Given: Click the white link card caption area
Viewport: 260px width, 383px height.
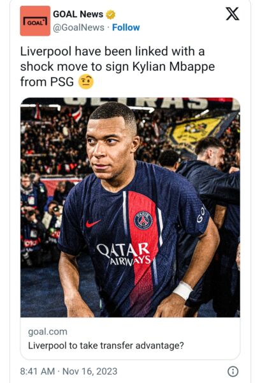Looking at the screenshot, I should point(130,338).
